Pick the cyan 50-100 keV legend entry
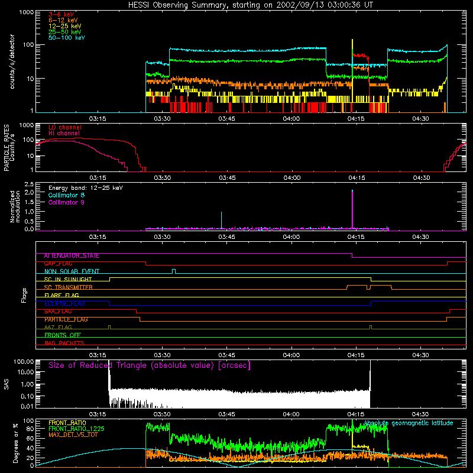This screenshot has width=473, height=473. pos(66,38)
